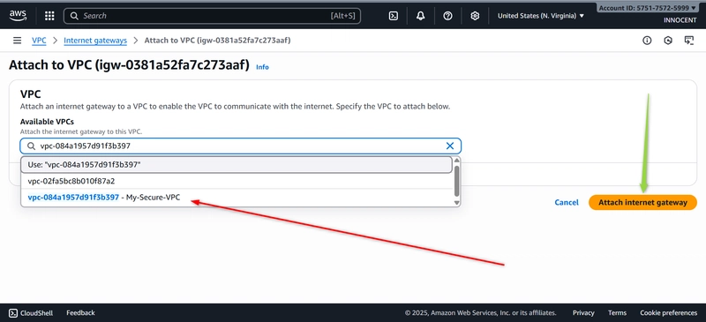Click the magnifier icon in VPC field
This screenshot has width=706, height=322.
tap(32, 146)
